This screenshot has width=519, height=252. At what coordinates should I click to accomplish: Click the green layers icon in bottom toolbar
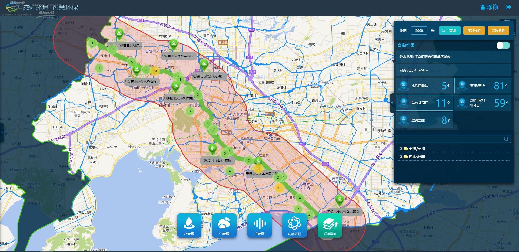pos(330,226)
